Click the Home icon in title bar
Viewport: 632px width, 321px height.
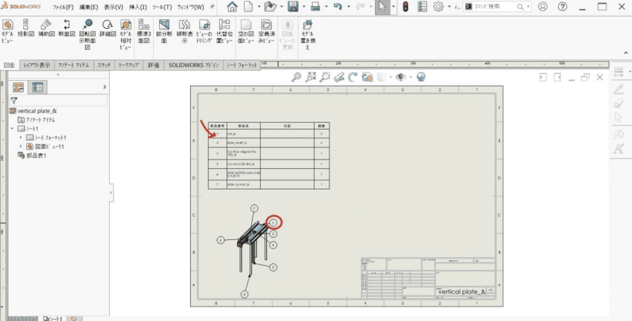(232, 7)
